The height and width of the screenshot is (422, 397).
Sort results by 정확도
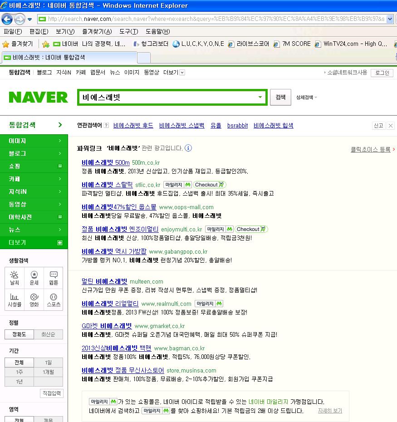(19, 334)
